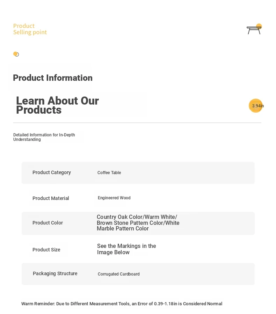Click the horizontal divider line under title
Viewport: 276px width, 314px height.
click(137, 123)
